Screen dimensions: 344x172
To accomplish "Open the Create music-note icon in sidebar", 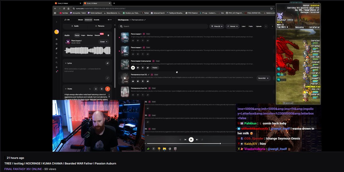I will pos(56,49).
